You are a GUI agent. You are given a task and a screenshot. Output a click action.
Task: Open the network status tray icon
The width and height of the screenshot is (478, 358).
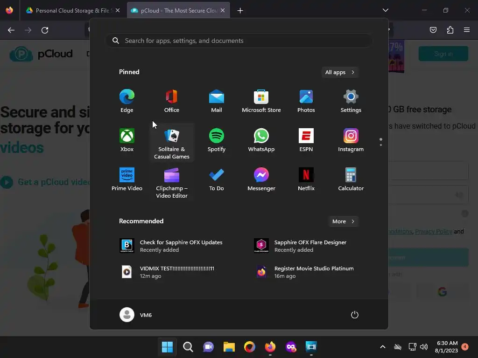[412, 347]
